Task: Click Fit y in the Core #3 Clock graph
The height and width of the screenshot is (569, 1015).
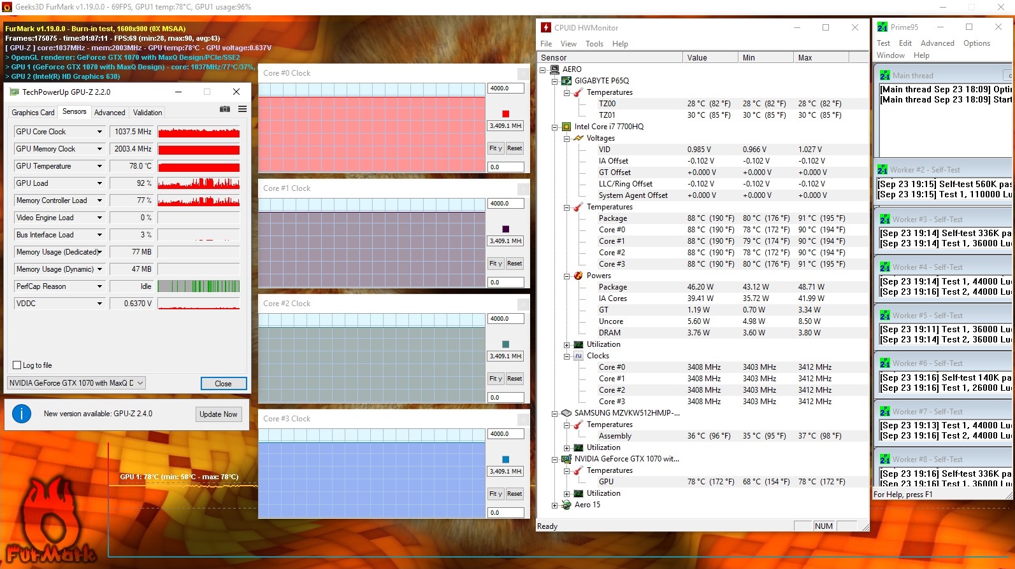Action: 496,494
